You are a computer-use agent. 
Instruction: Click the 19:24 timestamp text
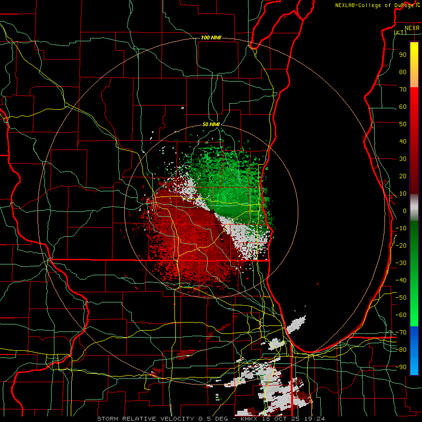(315, 419)
